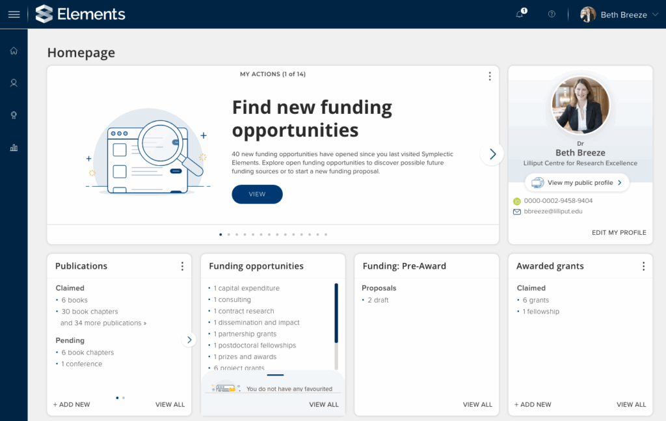Open the My Actions options menu
Screen dimensions: 666x421
tap(490, 76)
